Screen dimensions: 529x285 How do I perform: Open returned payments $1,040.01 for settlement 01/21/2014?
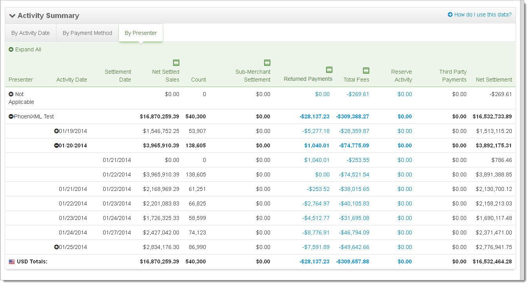(317, 160)
